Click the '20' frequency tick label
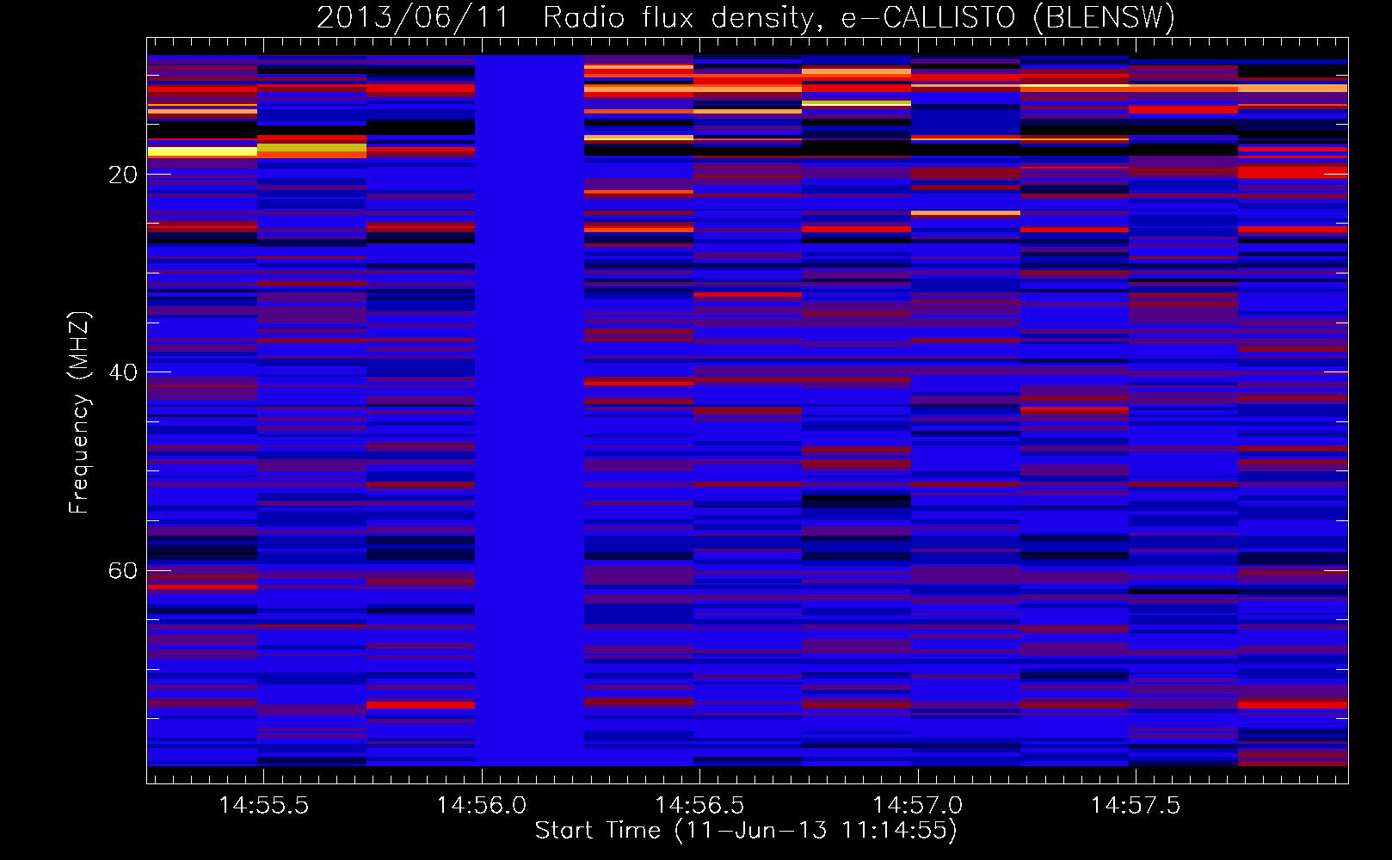 coord(123,175)
